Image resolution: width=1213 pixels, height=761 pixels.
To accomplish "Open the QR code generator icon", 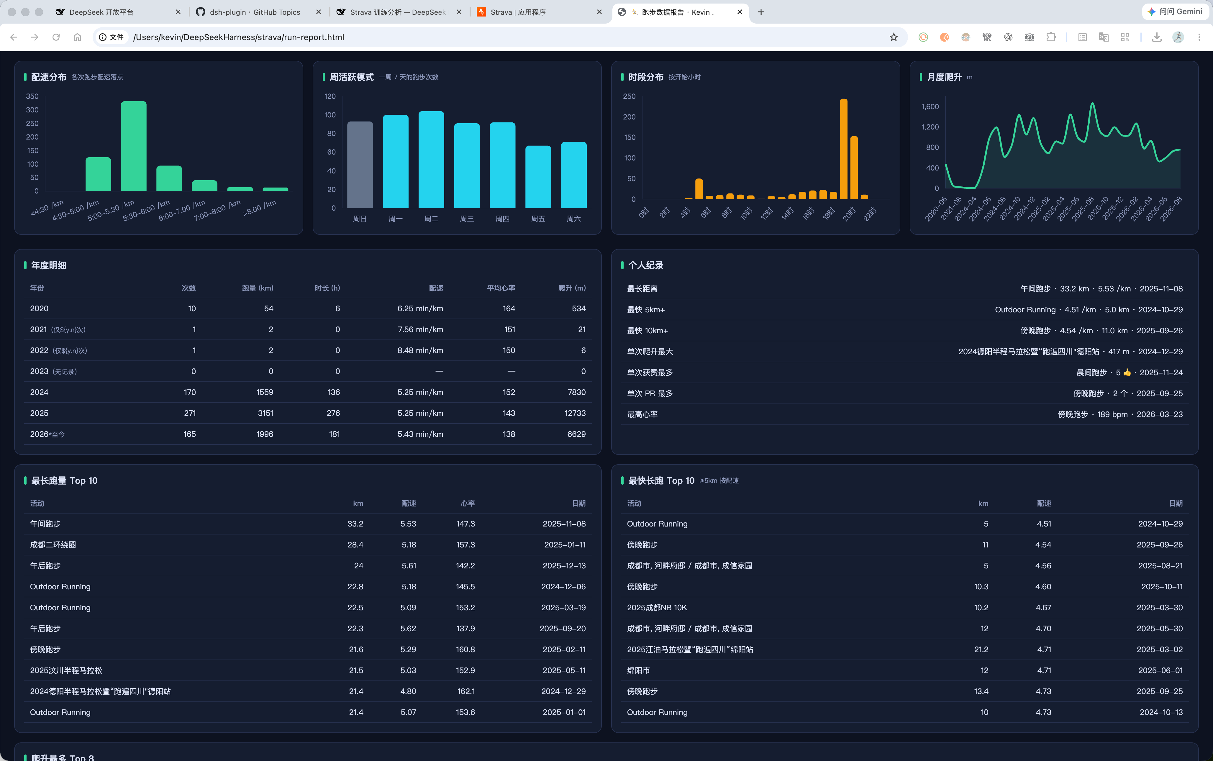I will [1125, 37].
